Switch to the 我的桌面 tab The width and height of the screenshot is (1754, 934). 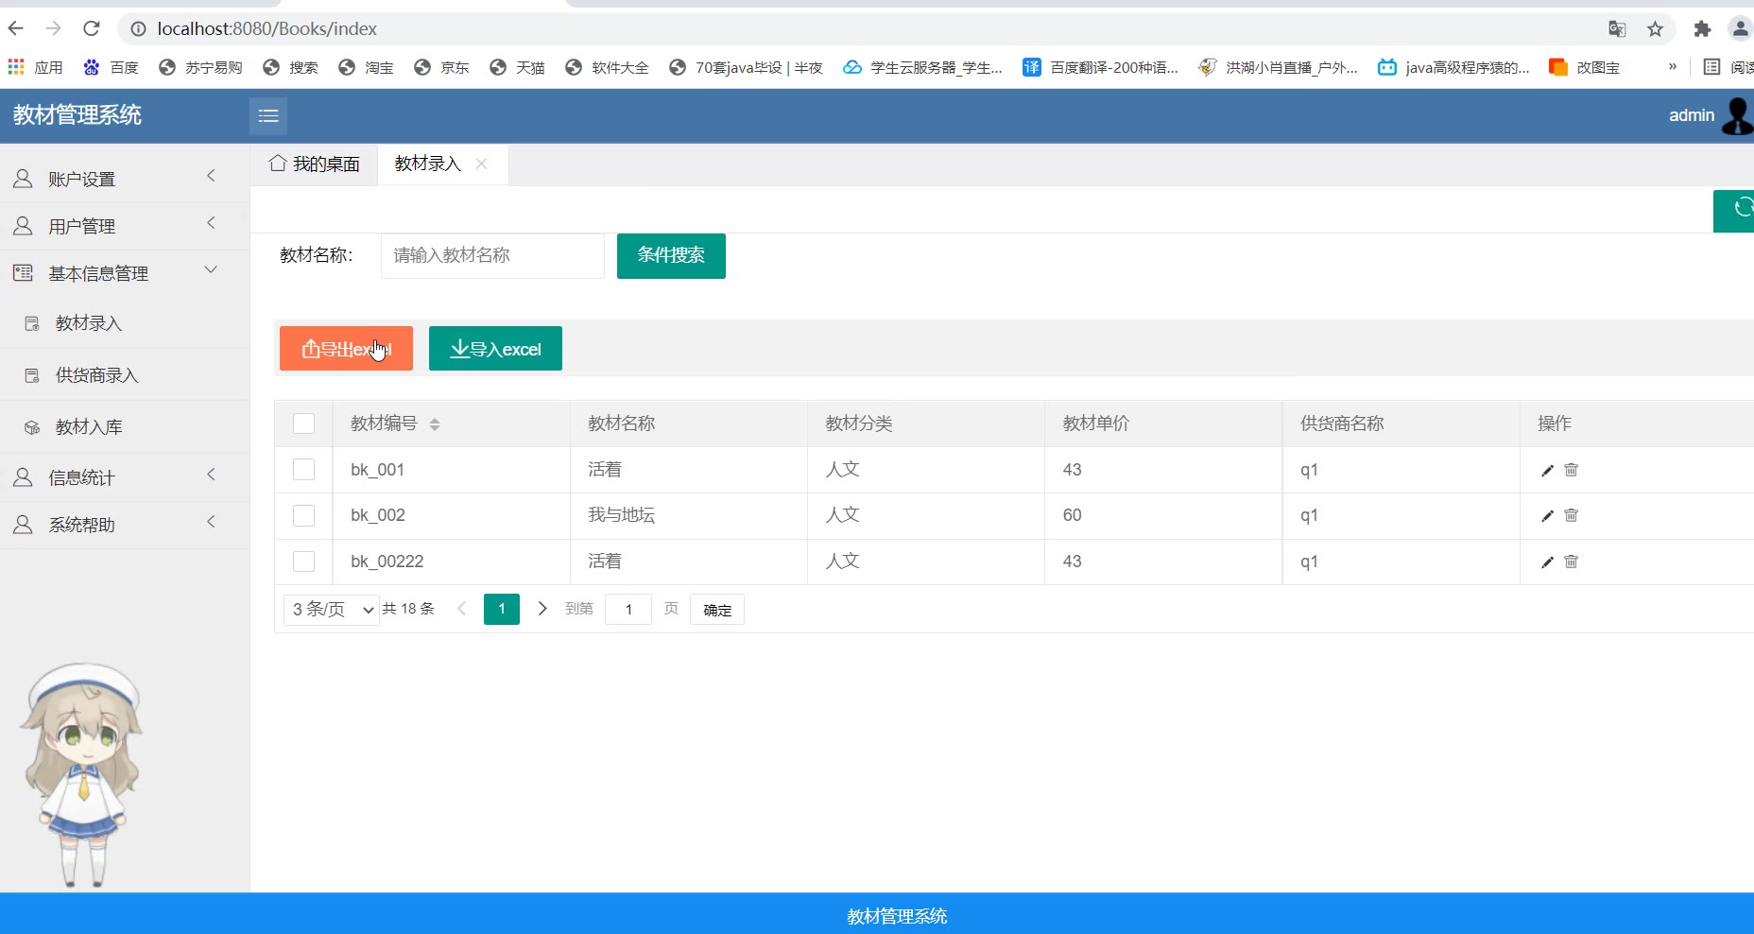315,164
